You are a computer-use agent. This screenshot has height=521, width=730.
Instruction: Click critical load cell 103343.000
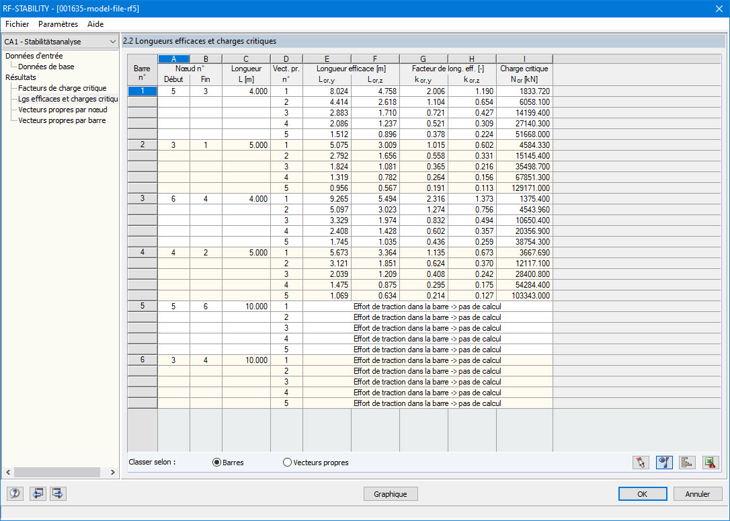tap(524, 296)
